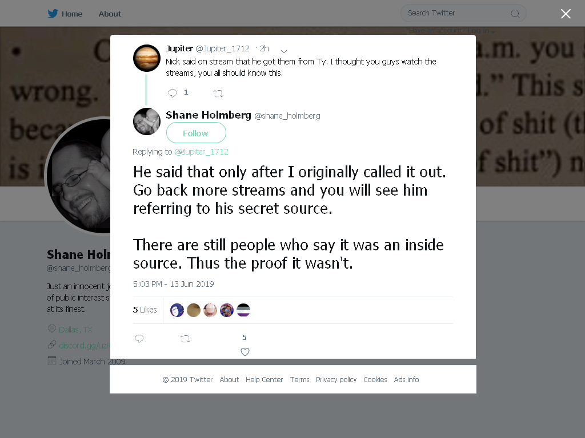Toggle the Follow button for Shane Holmberg
585x438 pixels.
pos(196,133)
